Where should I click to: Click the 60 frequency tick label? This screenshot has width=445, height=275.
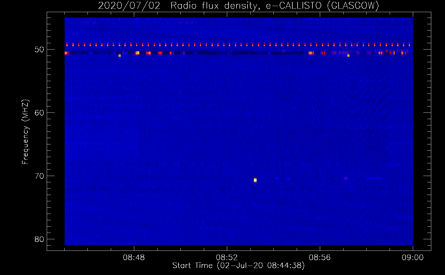pos(39,113)
